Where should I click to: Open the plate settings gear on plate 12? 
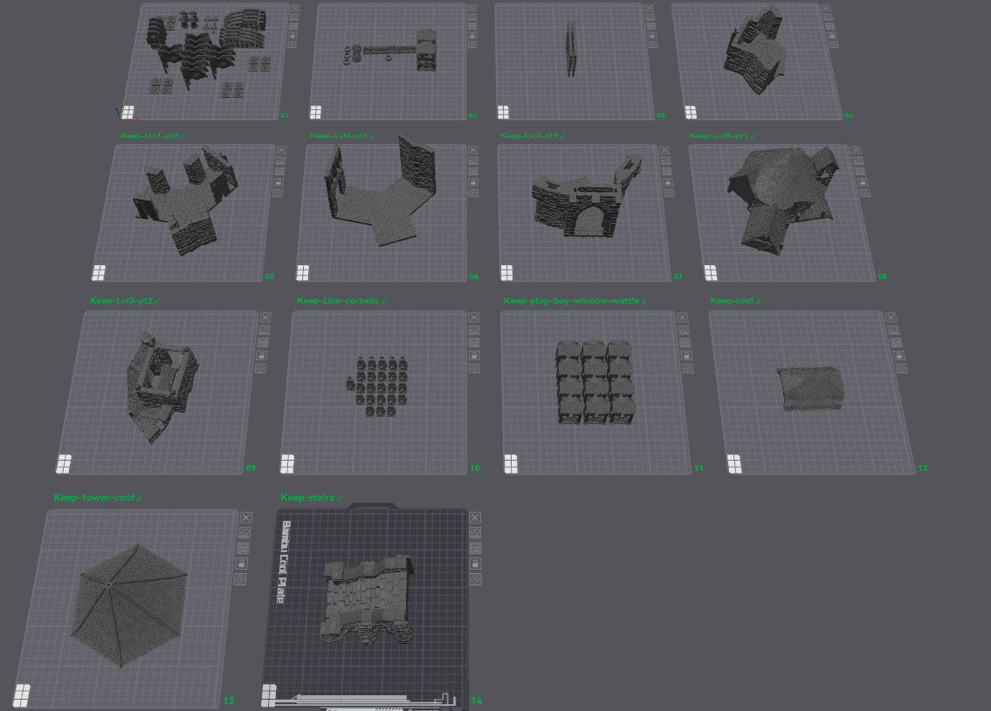902,369
